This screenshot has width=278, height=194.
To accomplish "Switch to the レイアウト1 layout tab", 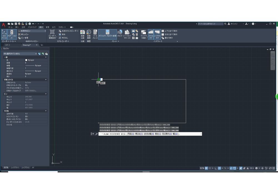I will [x=15, y=168].
